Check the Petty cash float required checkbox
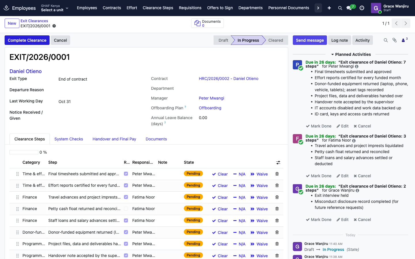The width and height of the screenshot is (415, 259). click(x=126, y=209)
